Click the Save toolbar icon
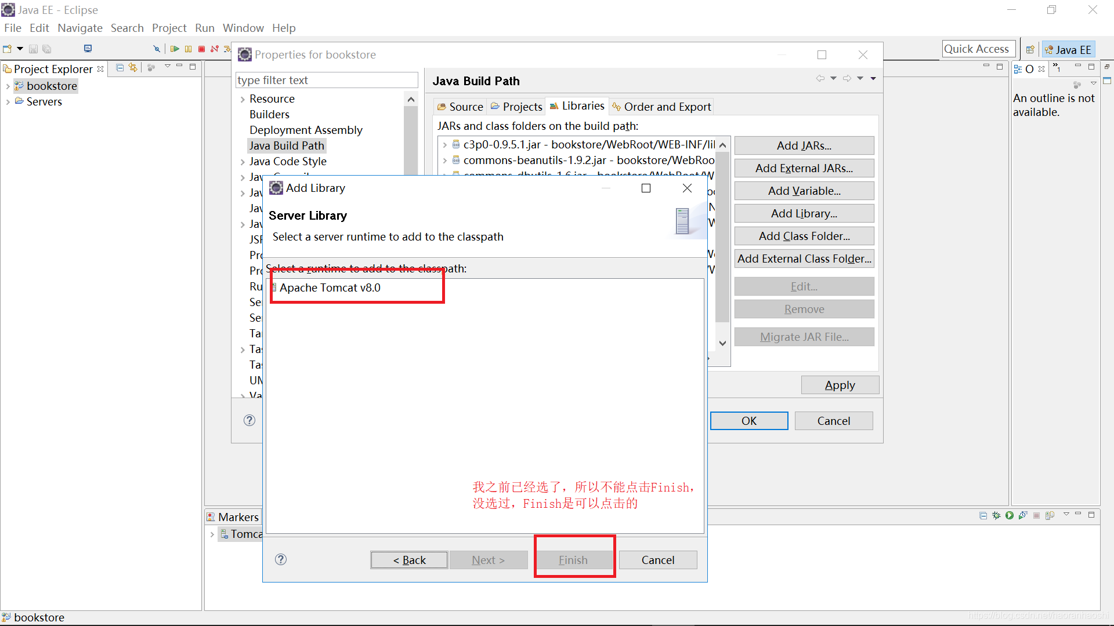Screen dimensions: 1114x626 click(33, 49)
